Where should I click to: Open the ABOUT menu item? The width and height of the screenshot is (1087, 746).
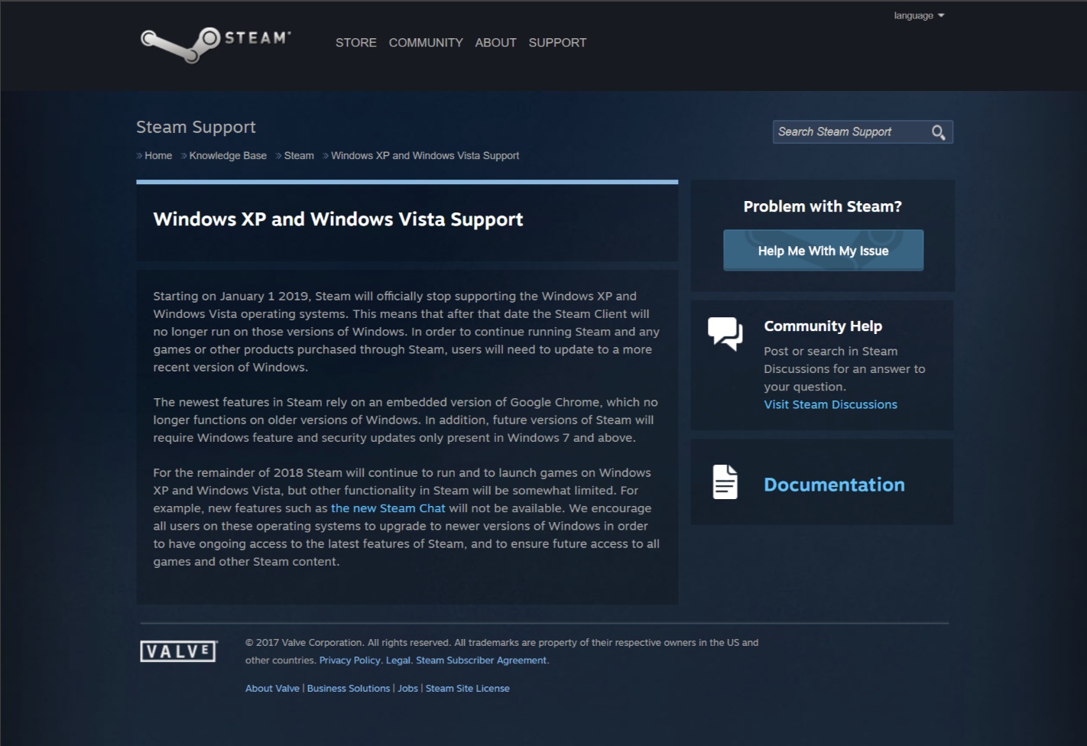(495, 43)
